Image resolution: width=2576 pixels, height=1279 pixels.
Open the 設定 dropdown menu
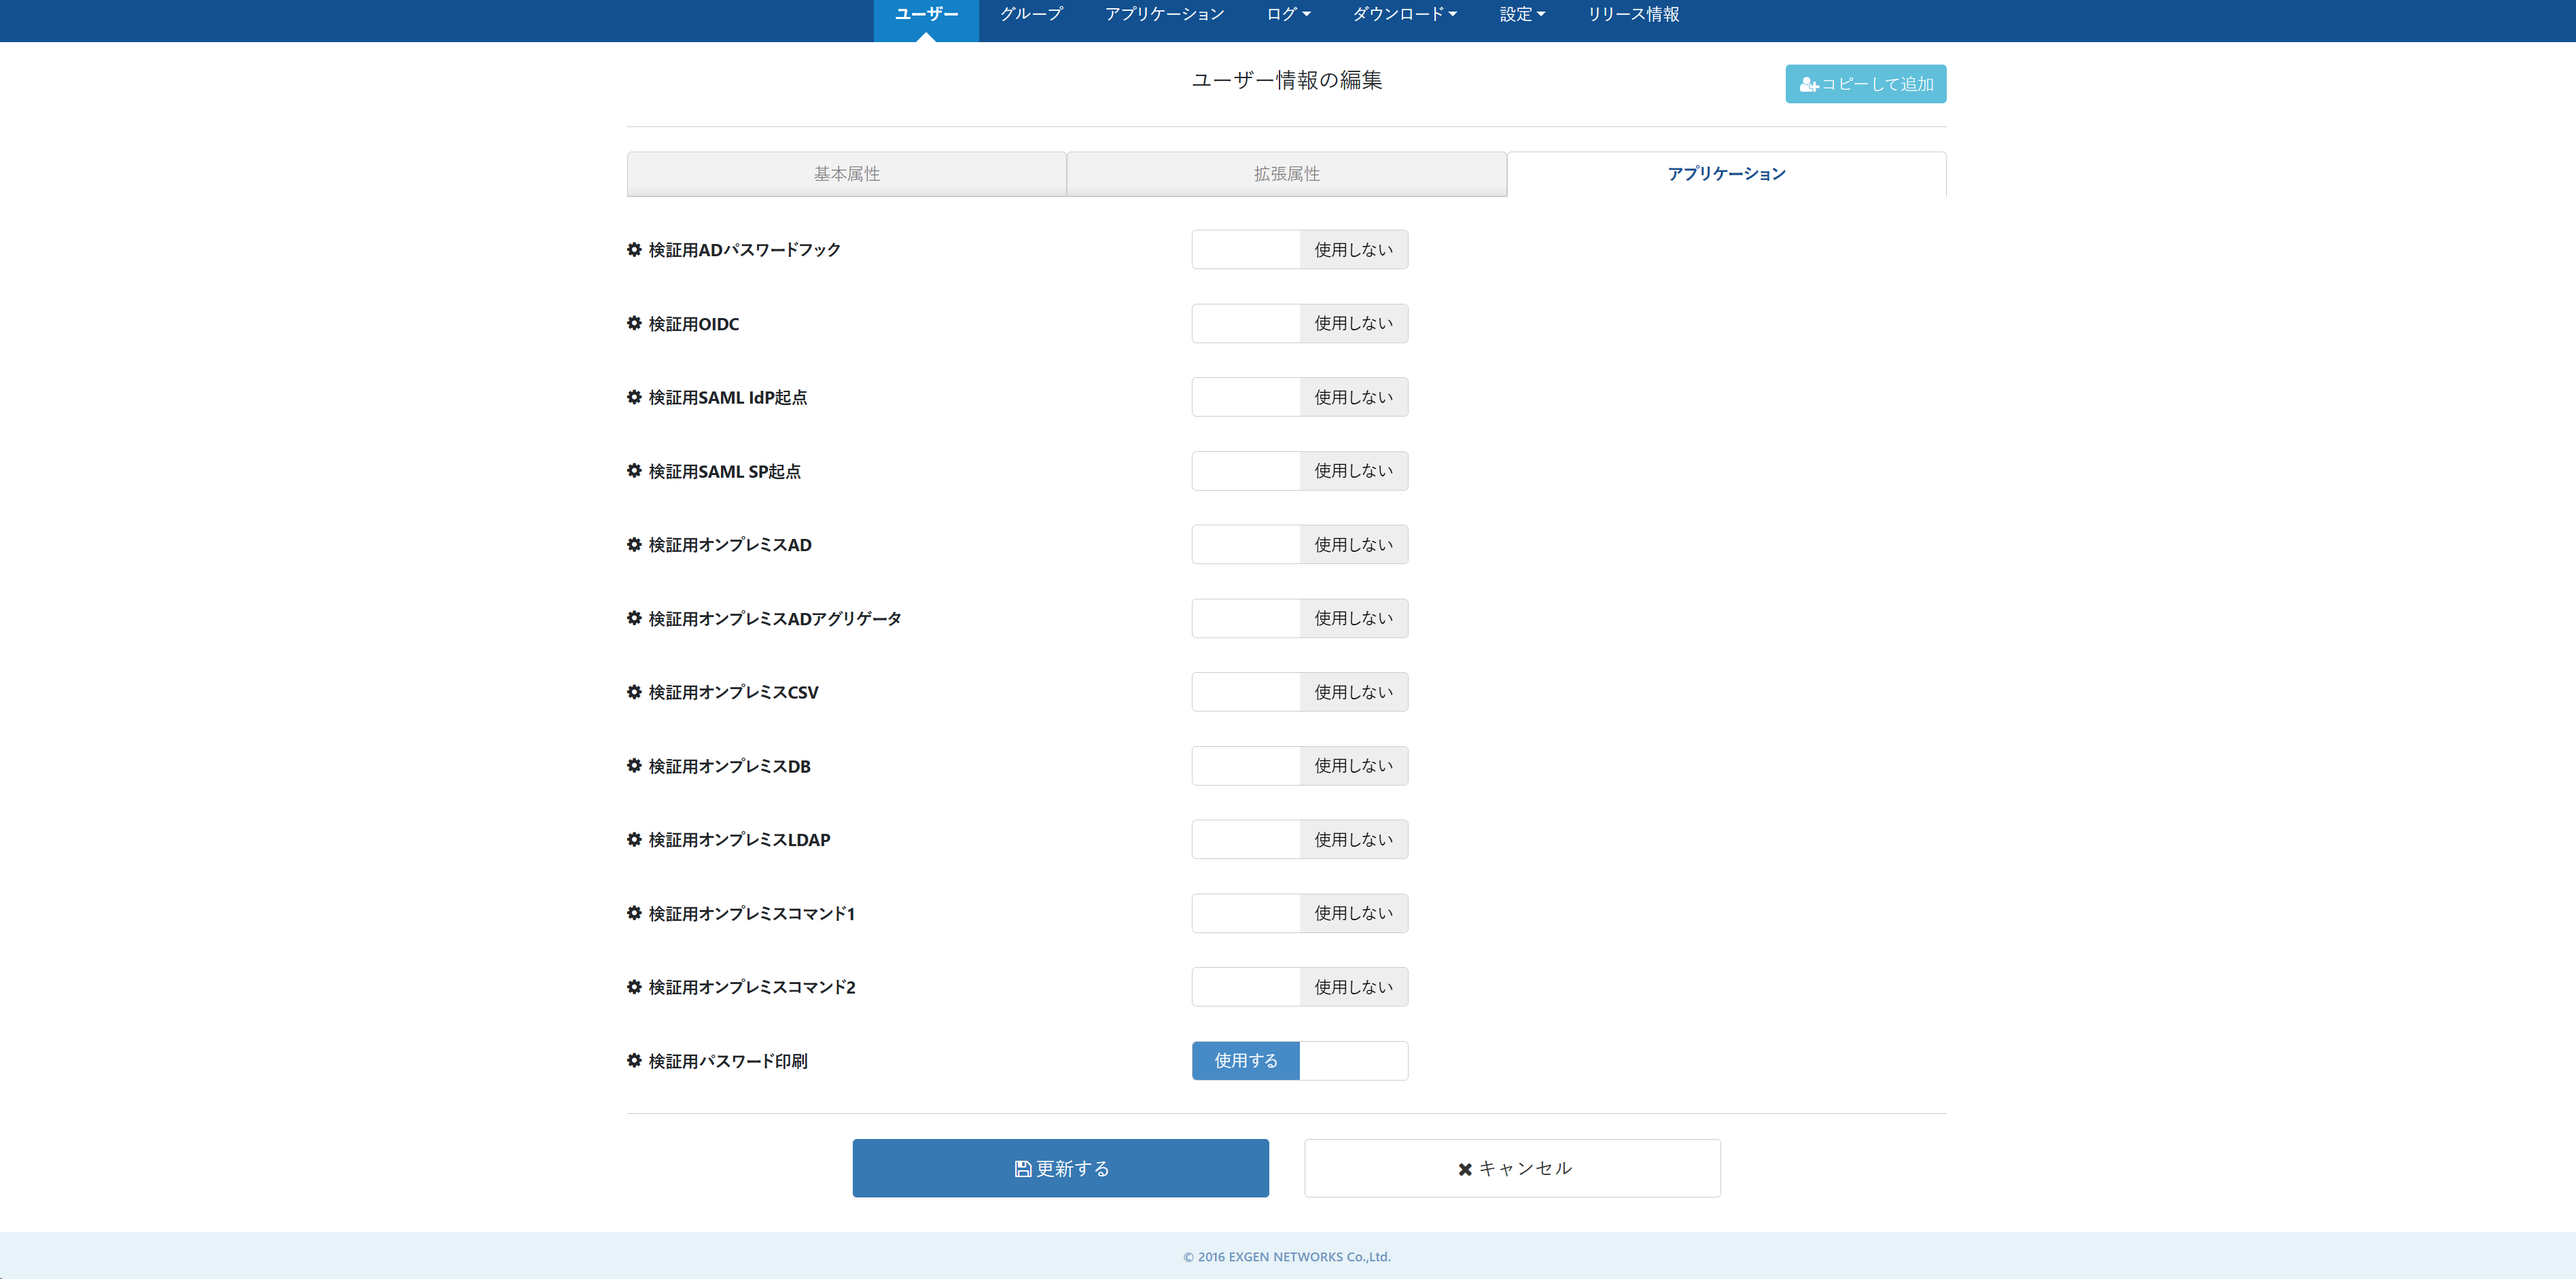click(x=1522, y=14)
